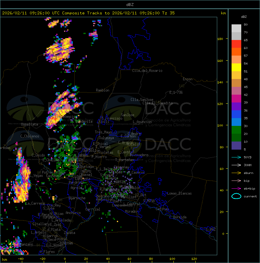This screenshot has width=260, height=263.
Task: Click the pink bip arrow icon
Action: pyautogui.click(x=236, y=181)
